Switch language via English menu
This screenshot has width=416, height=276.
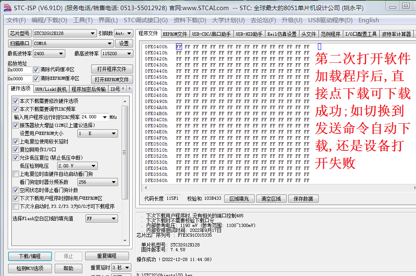click(369, 20)
